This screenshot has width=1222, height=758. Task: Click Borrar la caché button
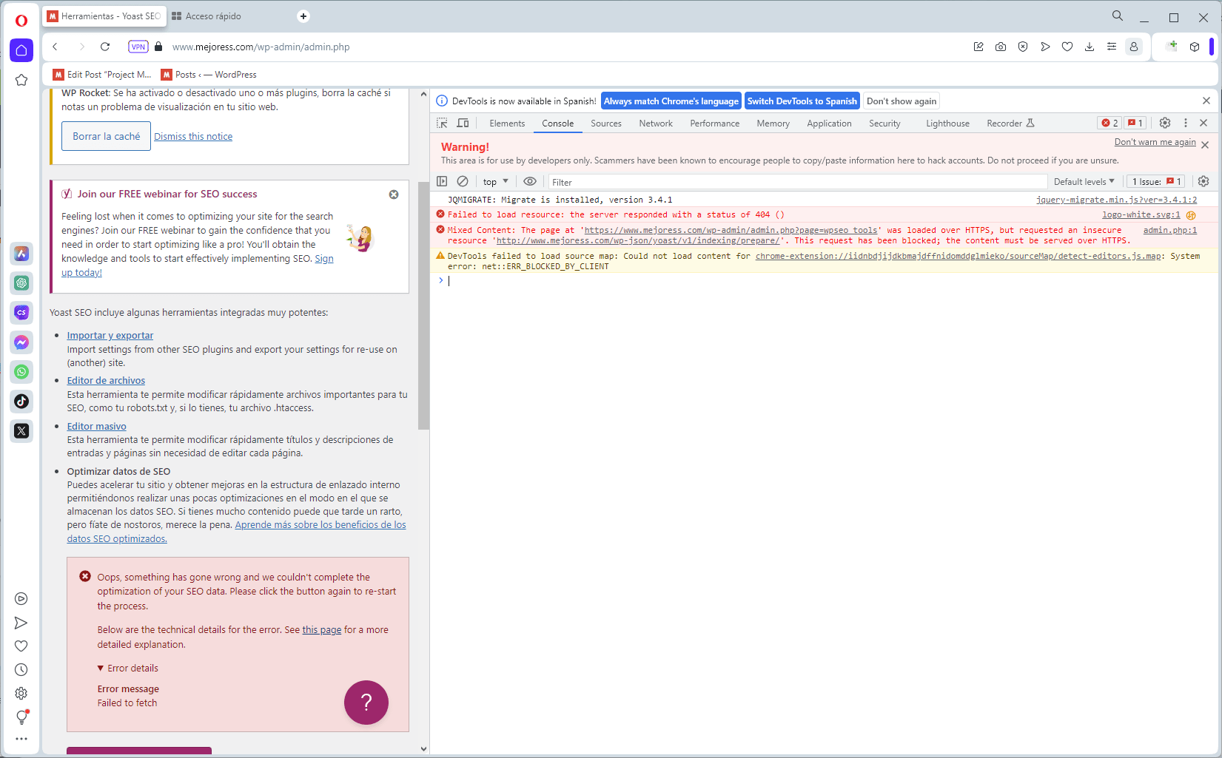pyautogui.click(x=106, y=136)
